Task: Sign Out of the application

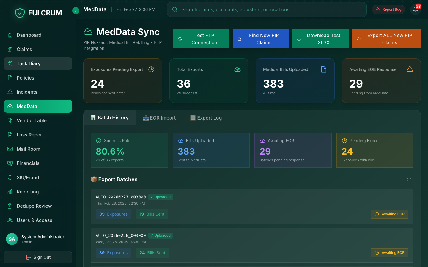Action: pyautogui.click(x=38, y=257)
